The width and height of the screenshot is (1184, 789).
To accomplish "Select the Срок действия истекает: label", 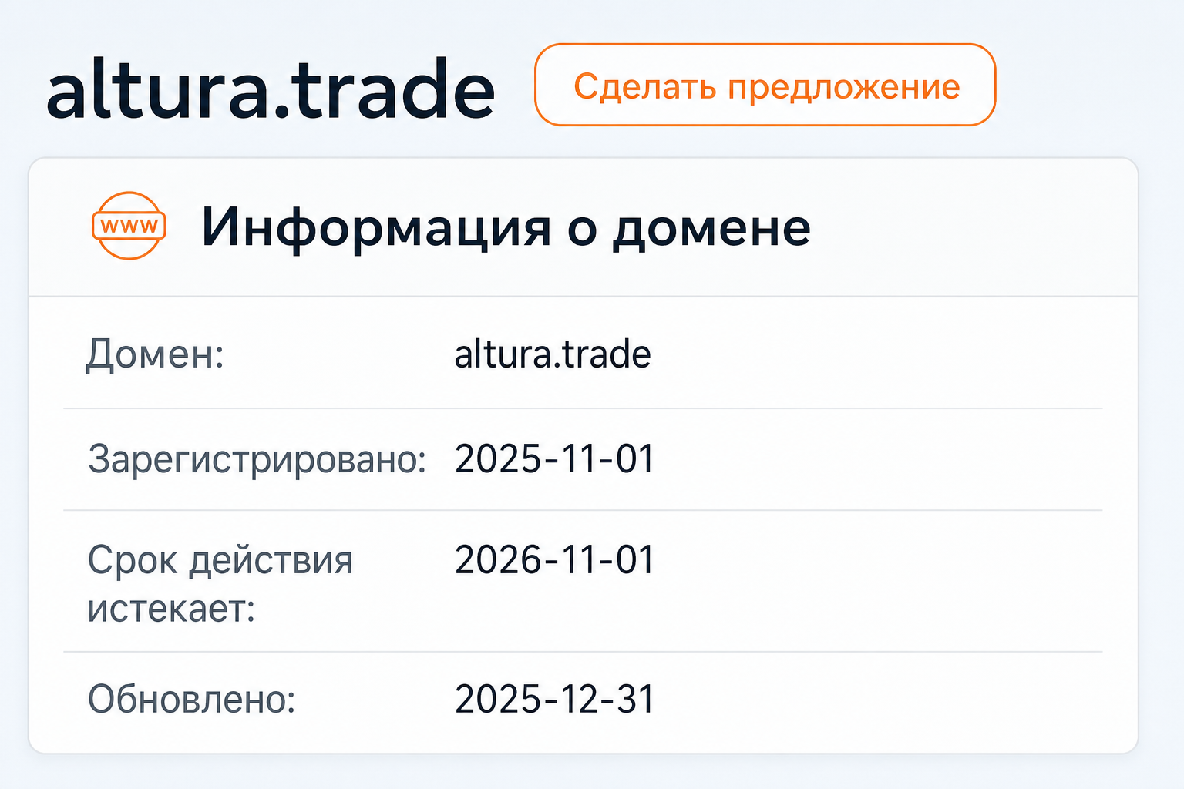I will [220, 584].
